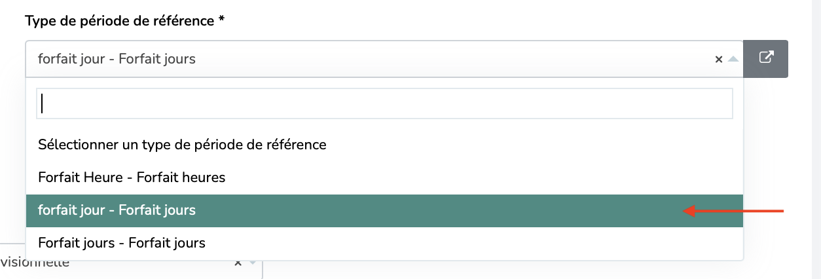
Task: Expand the partially hidden select's arrow
Action: click(253, 263)
